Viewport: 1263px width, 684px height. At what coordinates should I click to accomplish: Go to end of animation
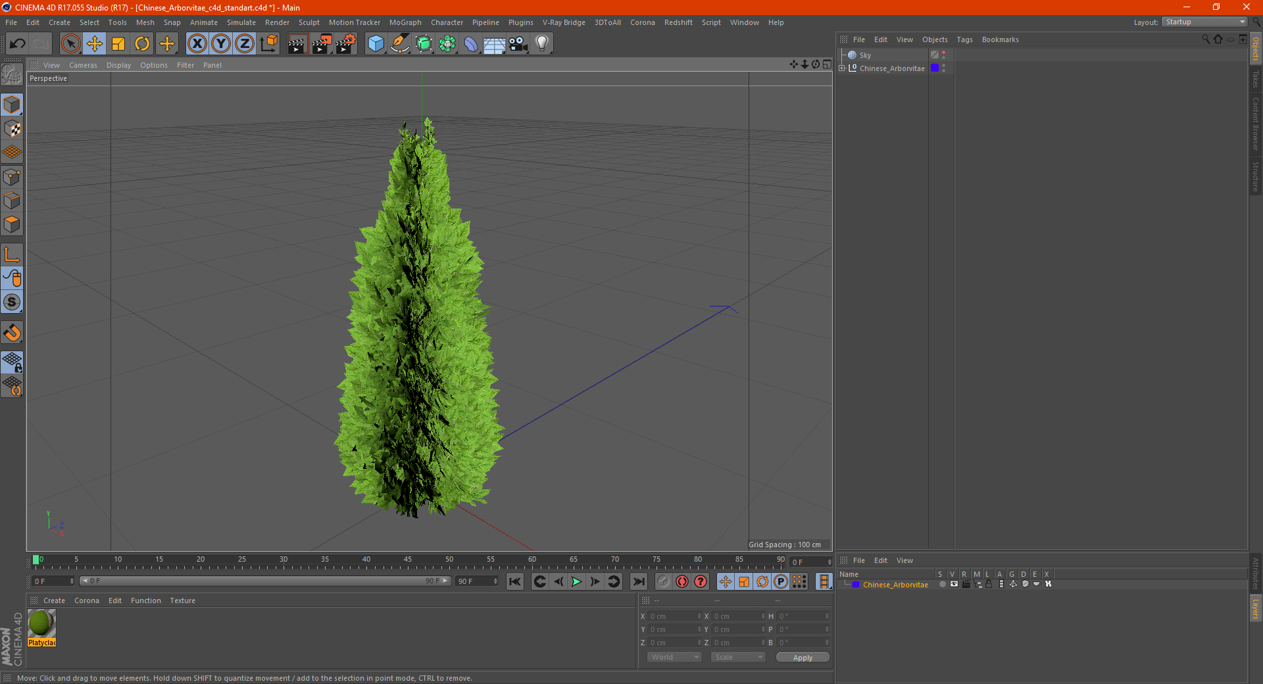point(638,581)
